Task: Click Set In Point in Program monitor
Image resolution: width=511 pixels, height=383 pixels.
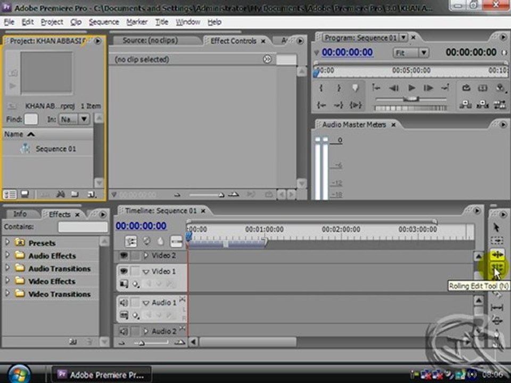Action: (321, 88)
